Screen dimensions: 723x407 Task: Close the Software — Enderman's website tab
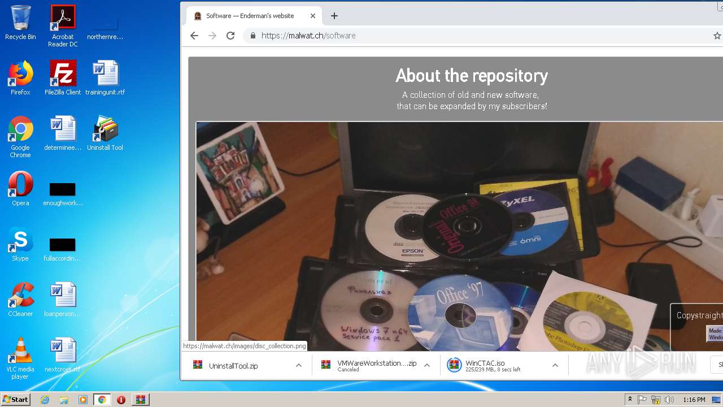click(x=313, y=16)
